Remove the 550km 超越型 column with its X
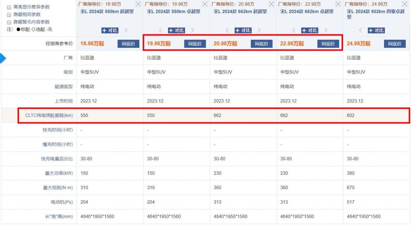 (138, 4)
